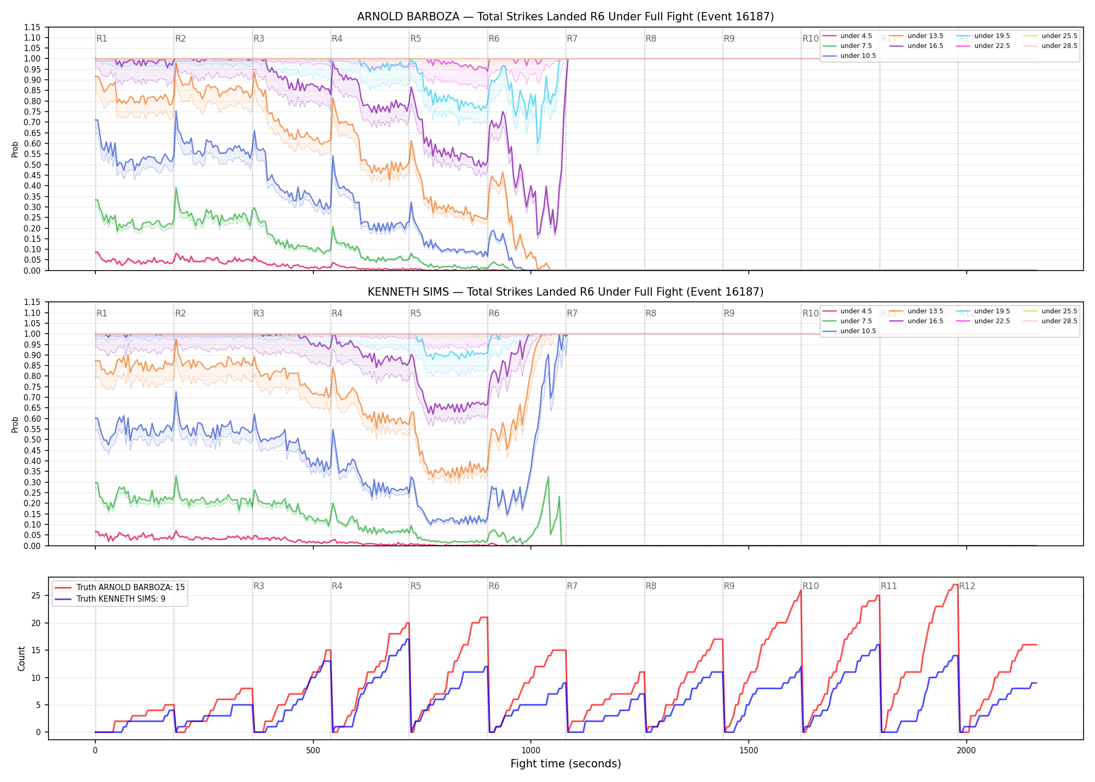Click the R6 round marker in Barboza chart
Image resolution: width=1095 pixels, height=782 pixels.
coord(494,39)
